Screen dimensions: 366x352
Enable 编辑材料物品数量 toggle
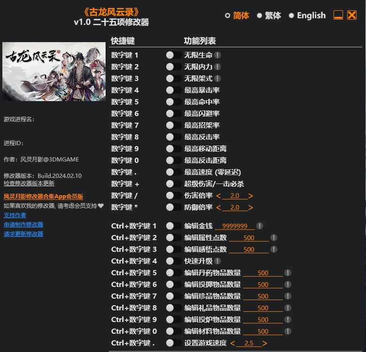tap(174, 331)
